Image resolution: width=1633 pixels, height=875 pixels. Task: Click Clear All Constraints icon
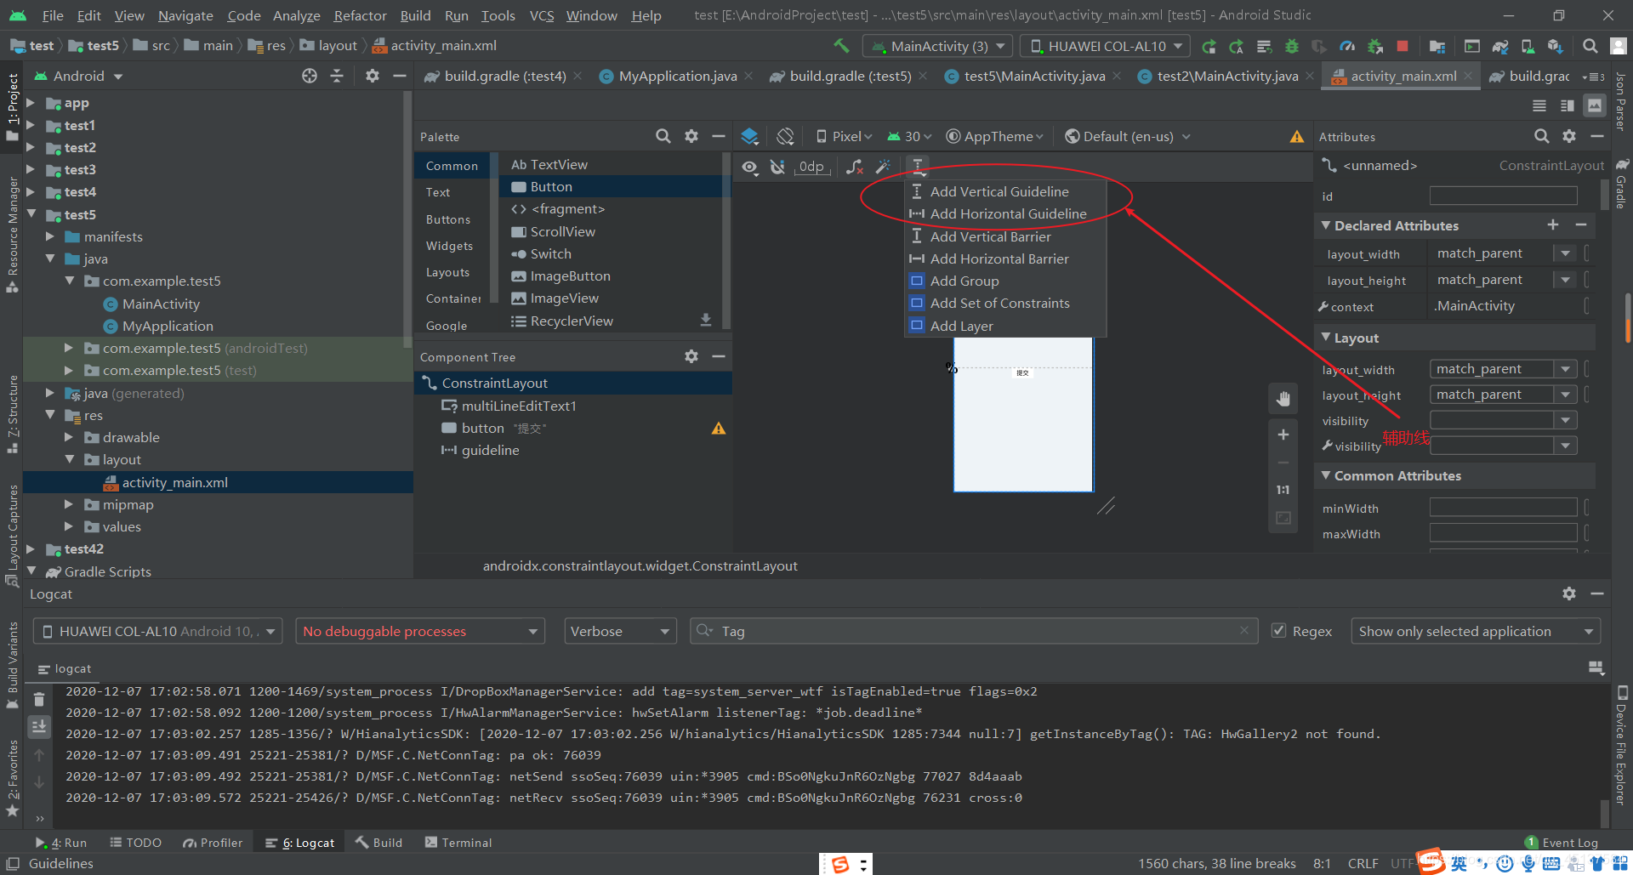click(x=855, y=167)
